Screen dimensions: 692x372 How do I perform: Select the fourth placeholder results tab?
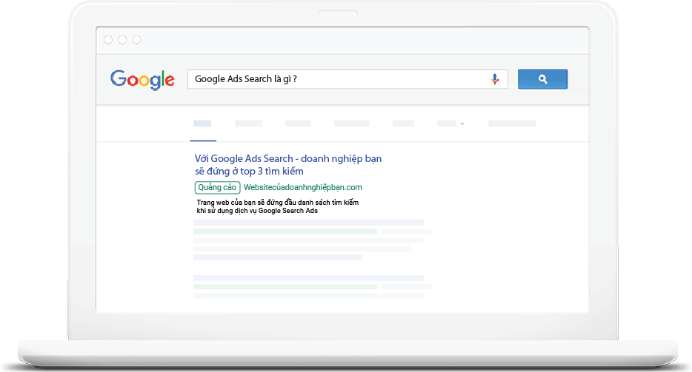(352, 124)
